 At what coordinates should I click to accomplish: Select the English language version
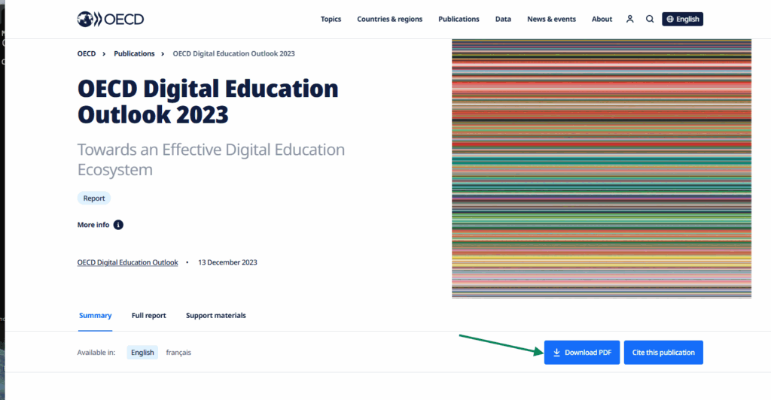[142, 353]
